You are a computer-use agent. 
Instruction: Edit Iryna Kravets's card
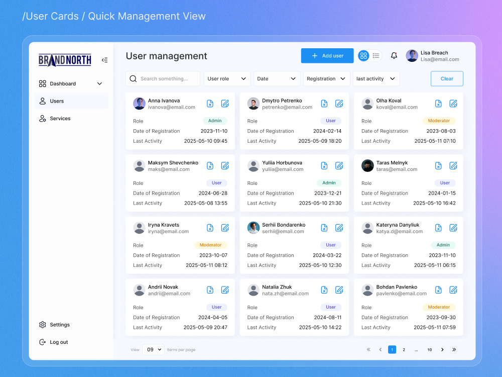[225, 228]
